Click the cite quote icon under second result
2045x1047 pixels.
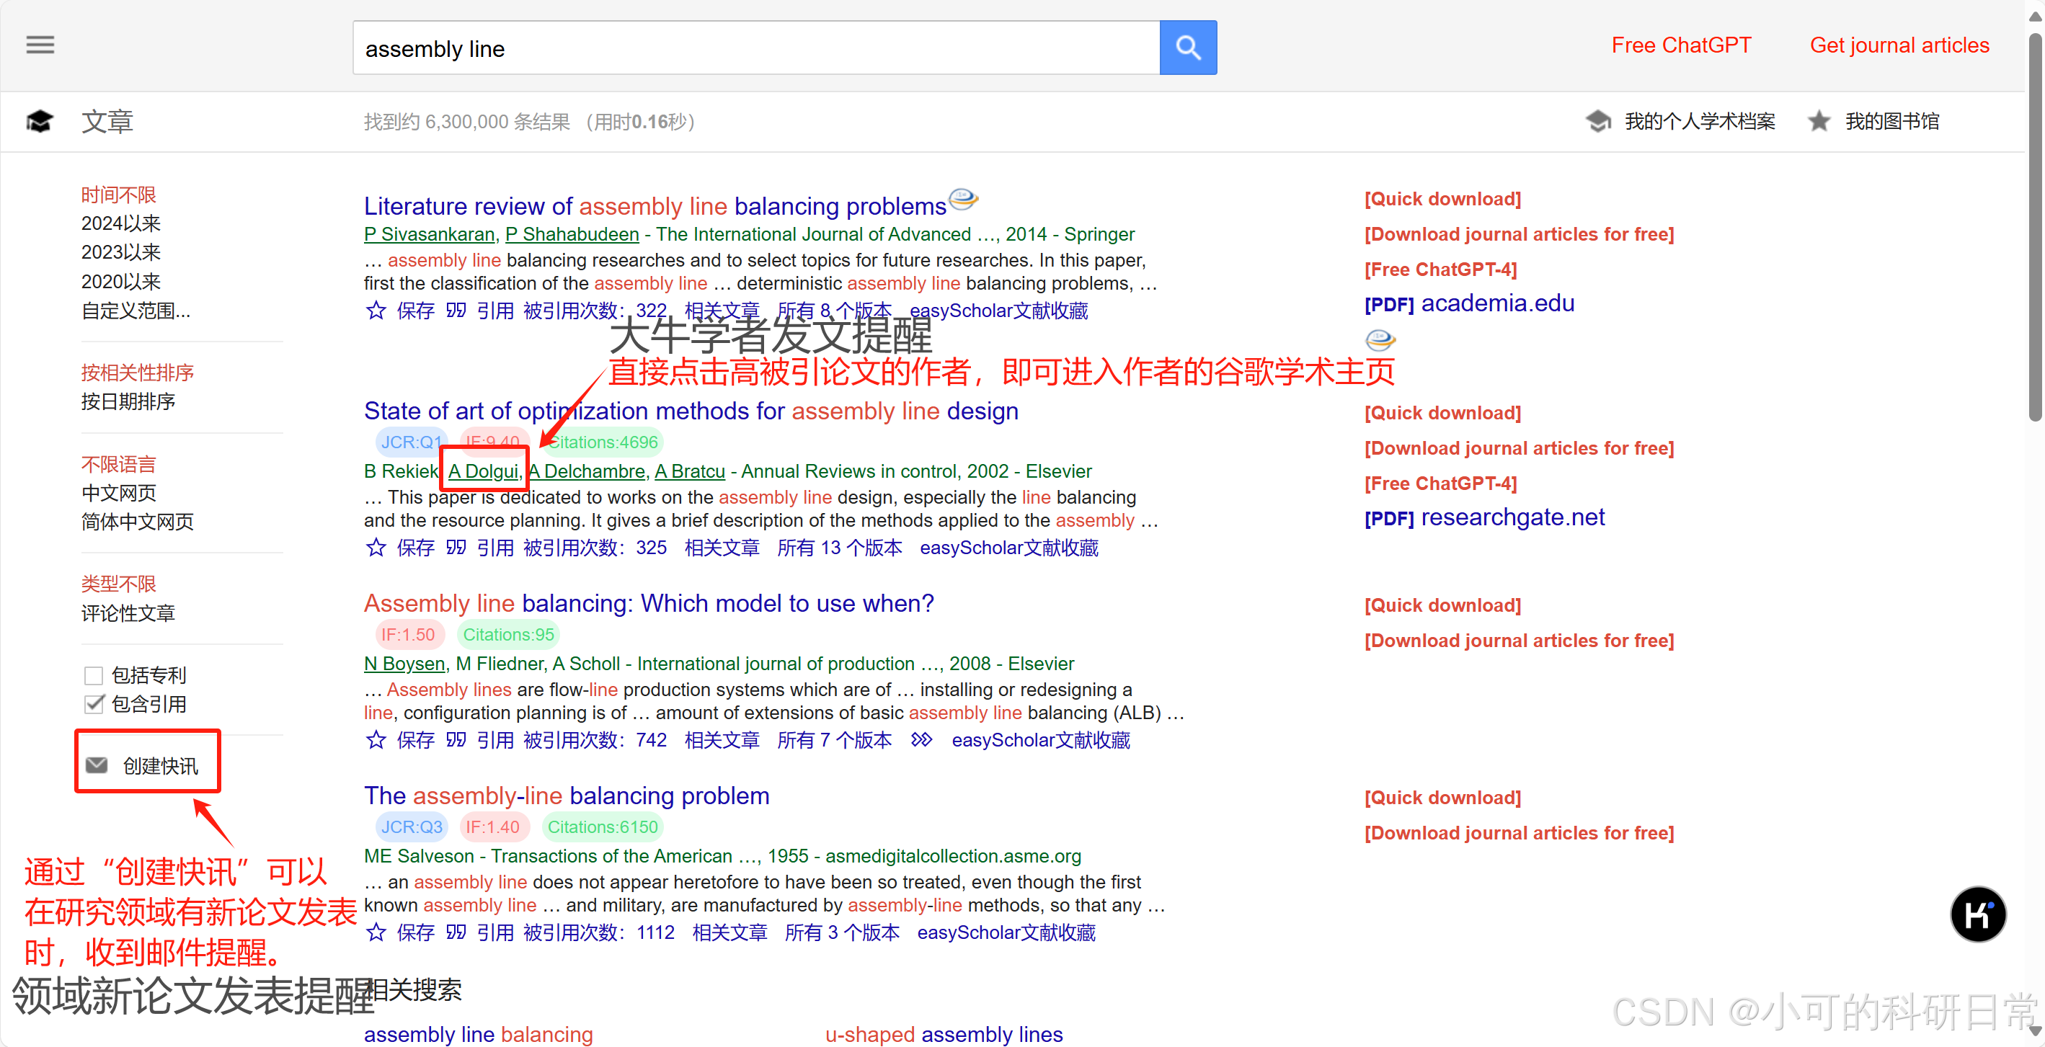(456, 548)
